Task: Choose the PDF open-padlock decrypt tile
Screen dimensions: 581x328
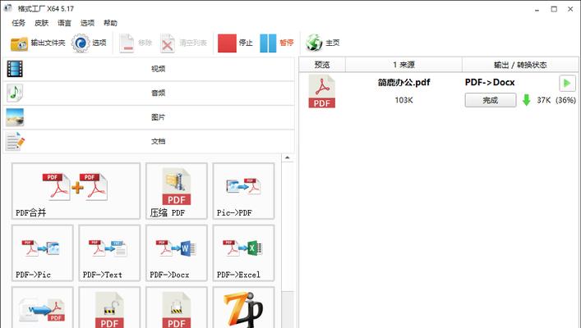Action: tap(109, 307)
